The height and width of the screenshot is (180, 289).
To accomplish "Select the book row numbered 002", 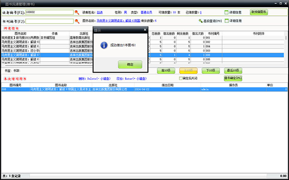I will point(143,42).
